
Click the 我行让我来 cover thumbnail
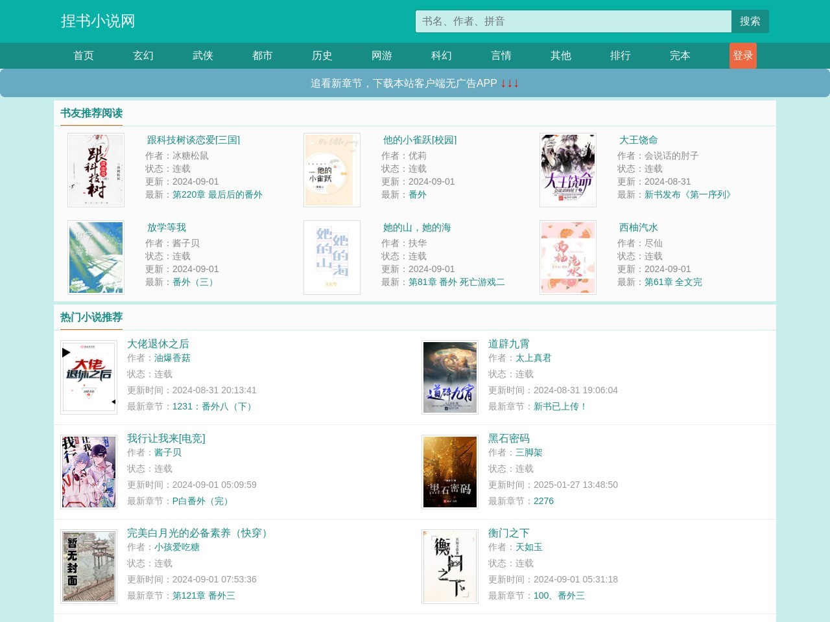(x=89, y=472)
